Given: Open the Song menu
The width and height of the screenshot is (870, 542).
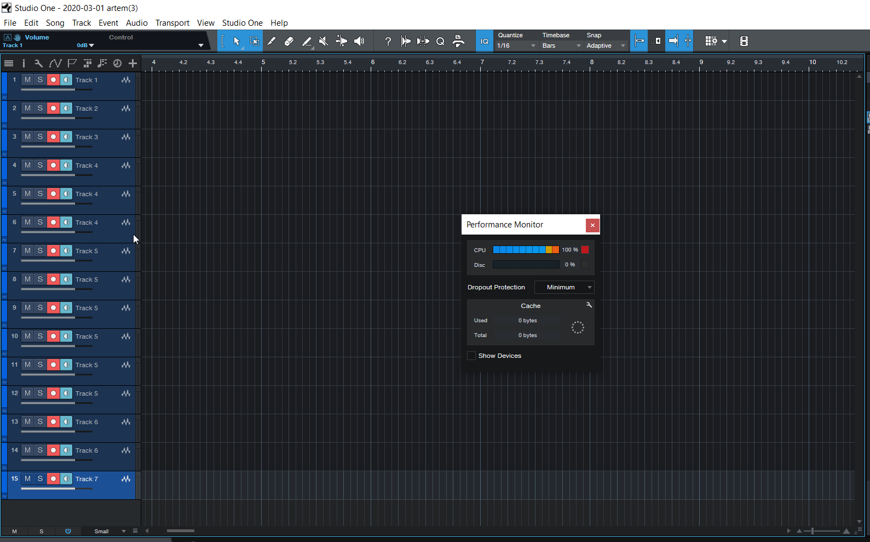Looking at the screenshot, I should (55, 23).
